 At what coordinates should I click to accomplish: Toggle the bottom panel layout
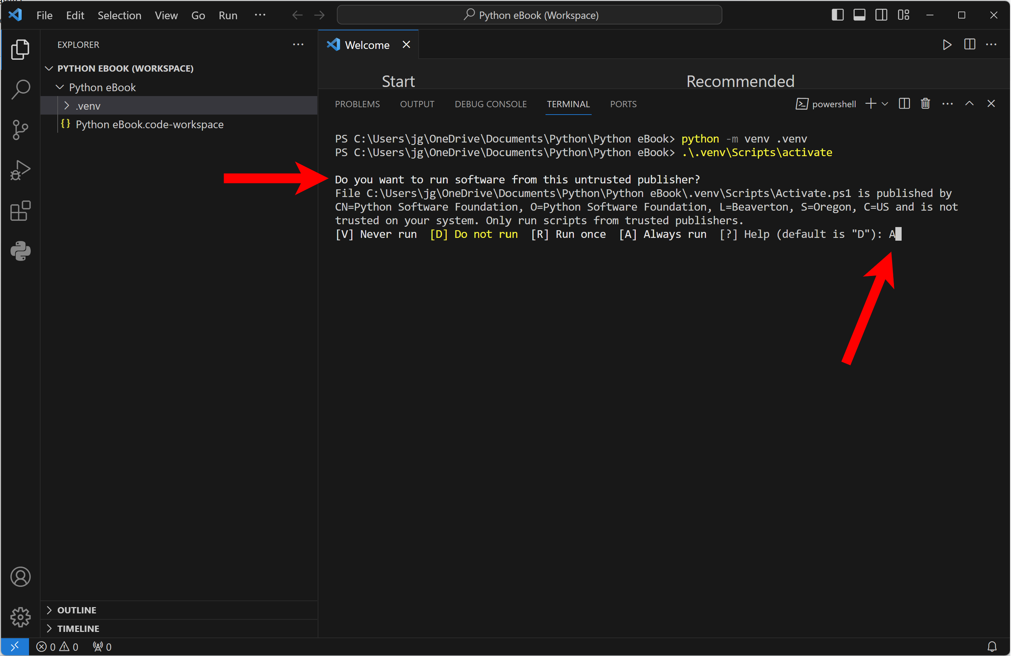pos(859,15)
